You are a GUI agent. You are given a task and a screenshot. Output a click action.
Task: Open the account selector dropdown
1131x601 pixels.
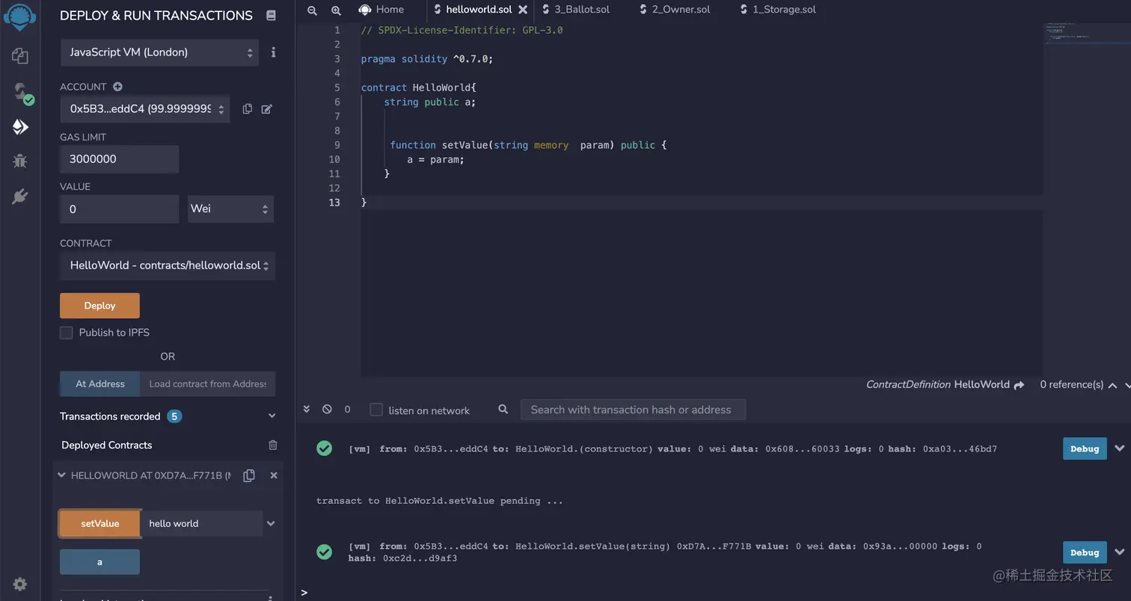coord(145,109)
